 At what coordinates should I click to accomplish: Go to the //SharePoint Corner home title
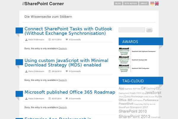pos(43,4)
